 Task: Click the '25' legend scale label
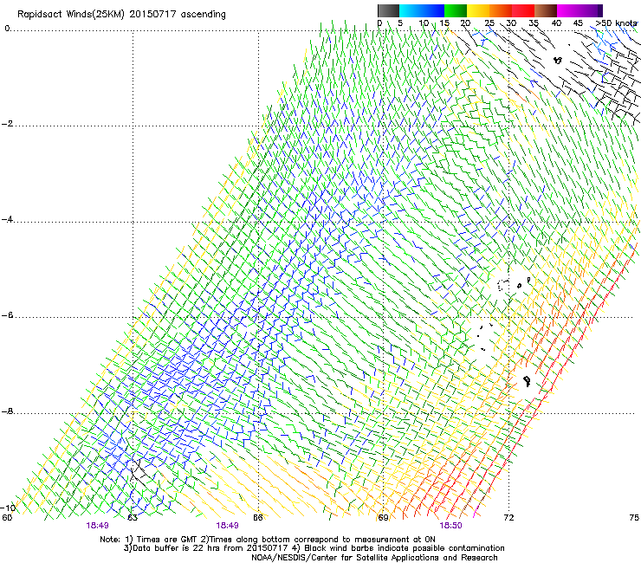point(489,23)
